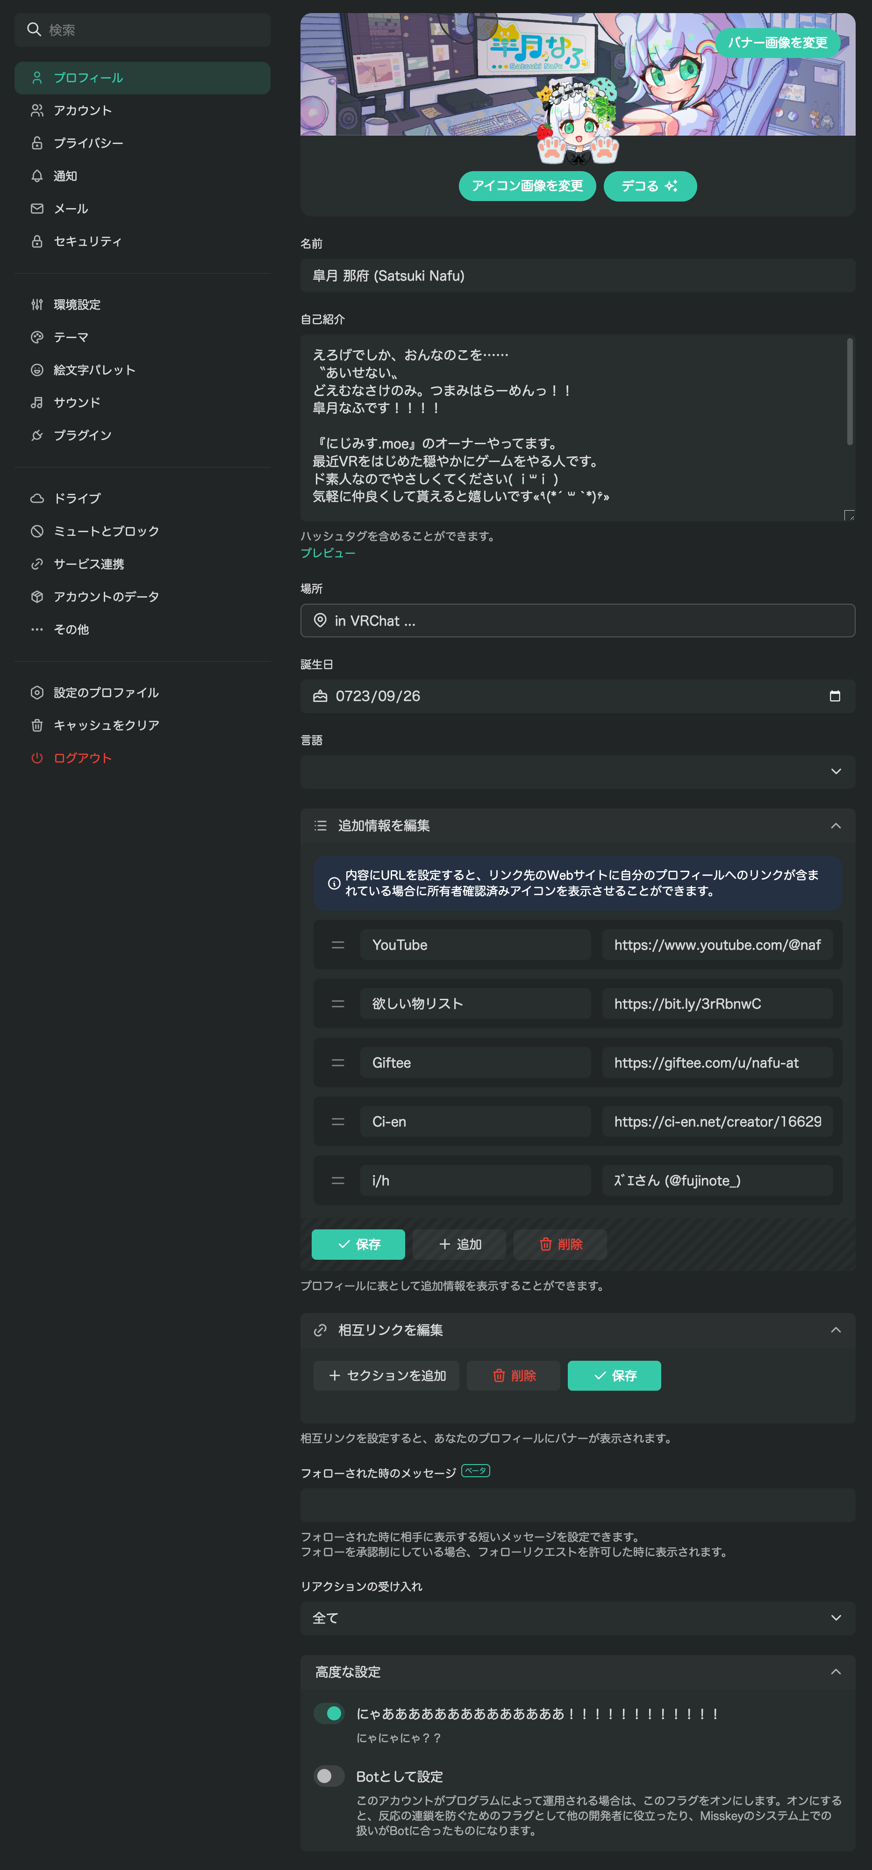Screen dimensions: 872x1870
Task: Click the mute and block icon
Action: click(x=37, y=531)
